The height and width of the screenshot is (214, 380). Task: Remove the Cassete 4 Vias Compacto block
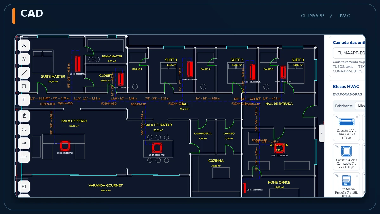(x=357, y=147)
